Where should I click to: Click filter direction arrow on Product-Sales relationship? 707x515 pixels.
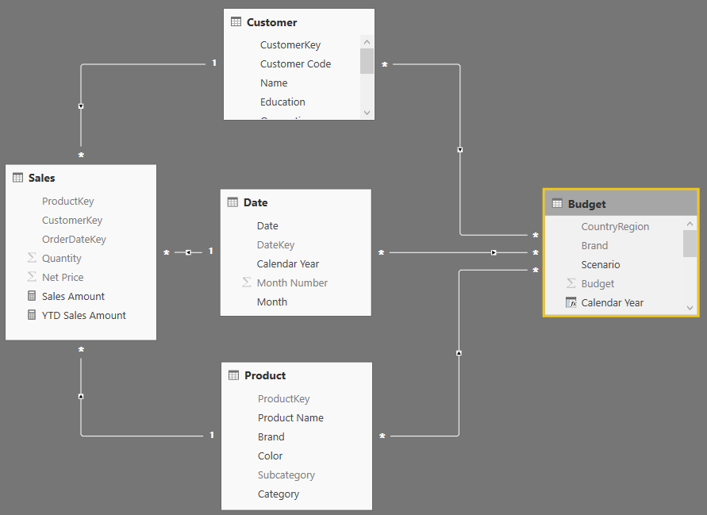click(81, 397)
